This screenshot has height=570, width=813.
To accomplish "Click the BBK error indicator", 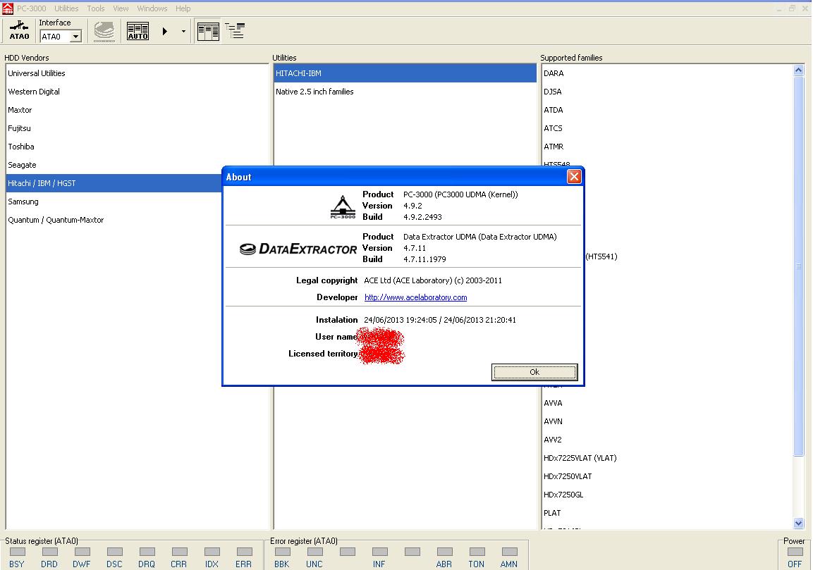I will [283, 552].
